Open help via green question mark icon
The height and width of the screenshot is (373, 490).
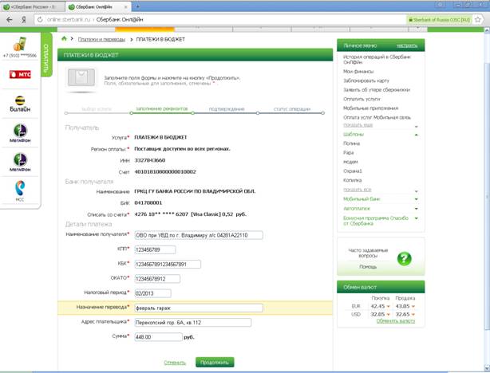(404, 258)
